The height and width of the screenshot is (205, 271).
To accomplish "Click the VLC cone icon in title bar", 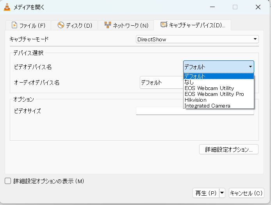I will (7, 7).
